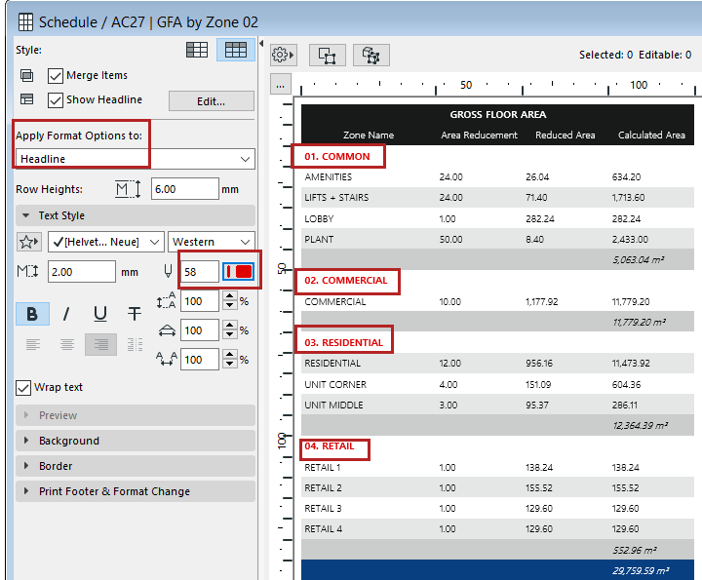This screenshot has width=702, height=580.
Task: Click the Show Headline icon
Action: 26,98
